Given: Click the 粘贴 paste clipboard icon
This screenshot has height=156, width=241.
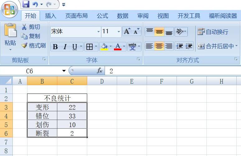Looking at the screenshot, I should tap(10, 30).
